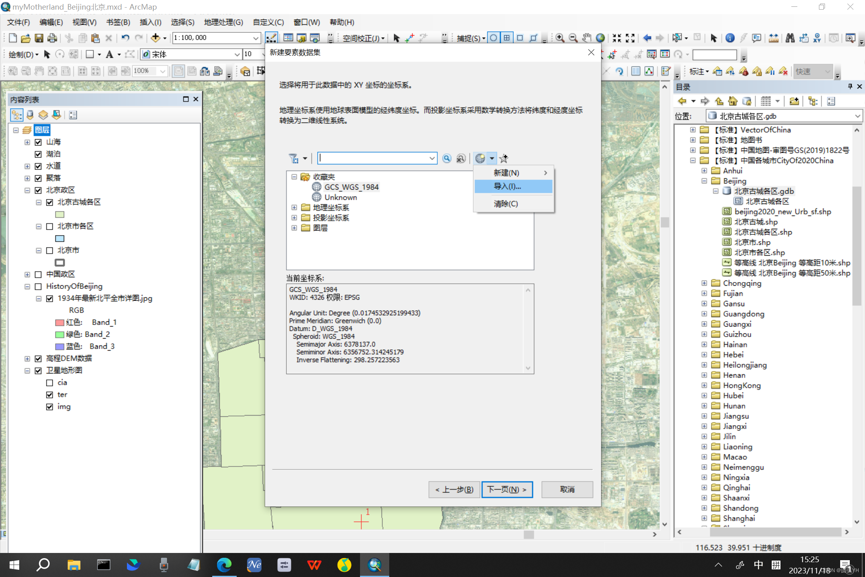Open the 地理处理(G) menu

(223, 22)
